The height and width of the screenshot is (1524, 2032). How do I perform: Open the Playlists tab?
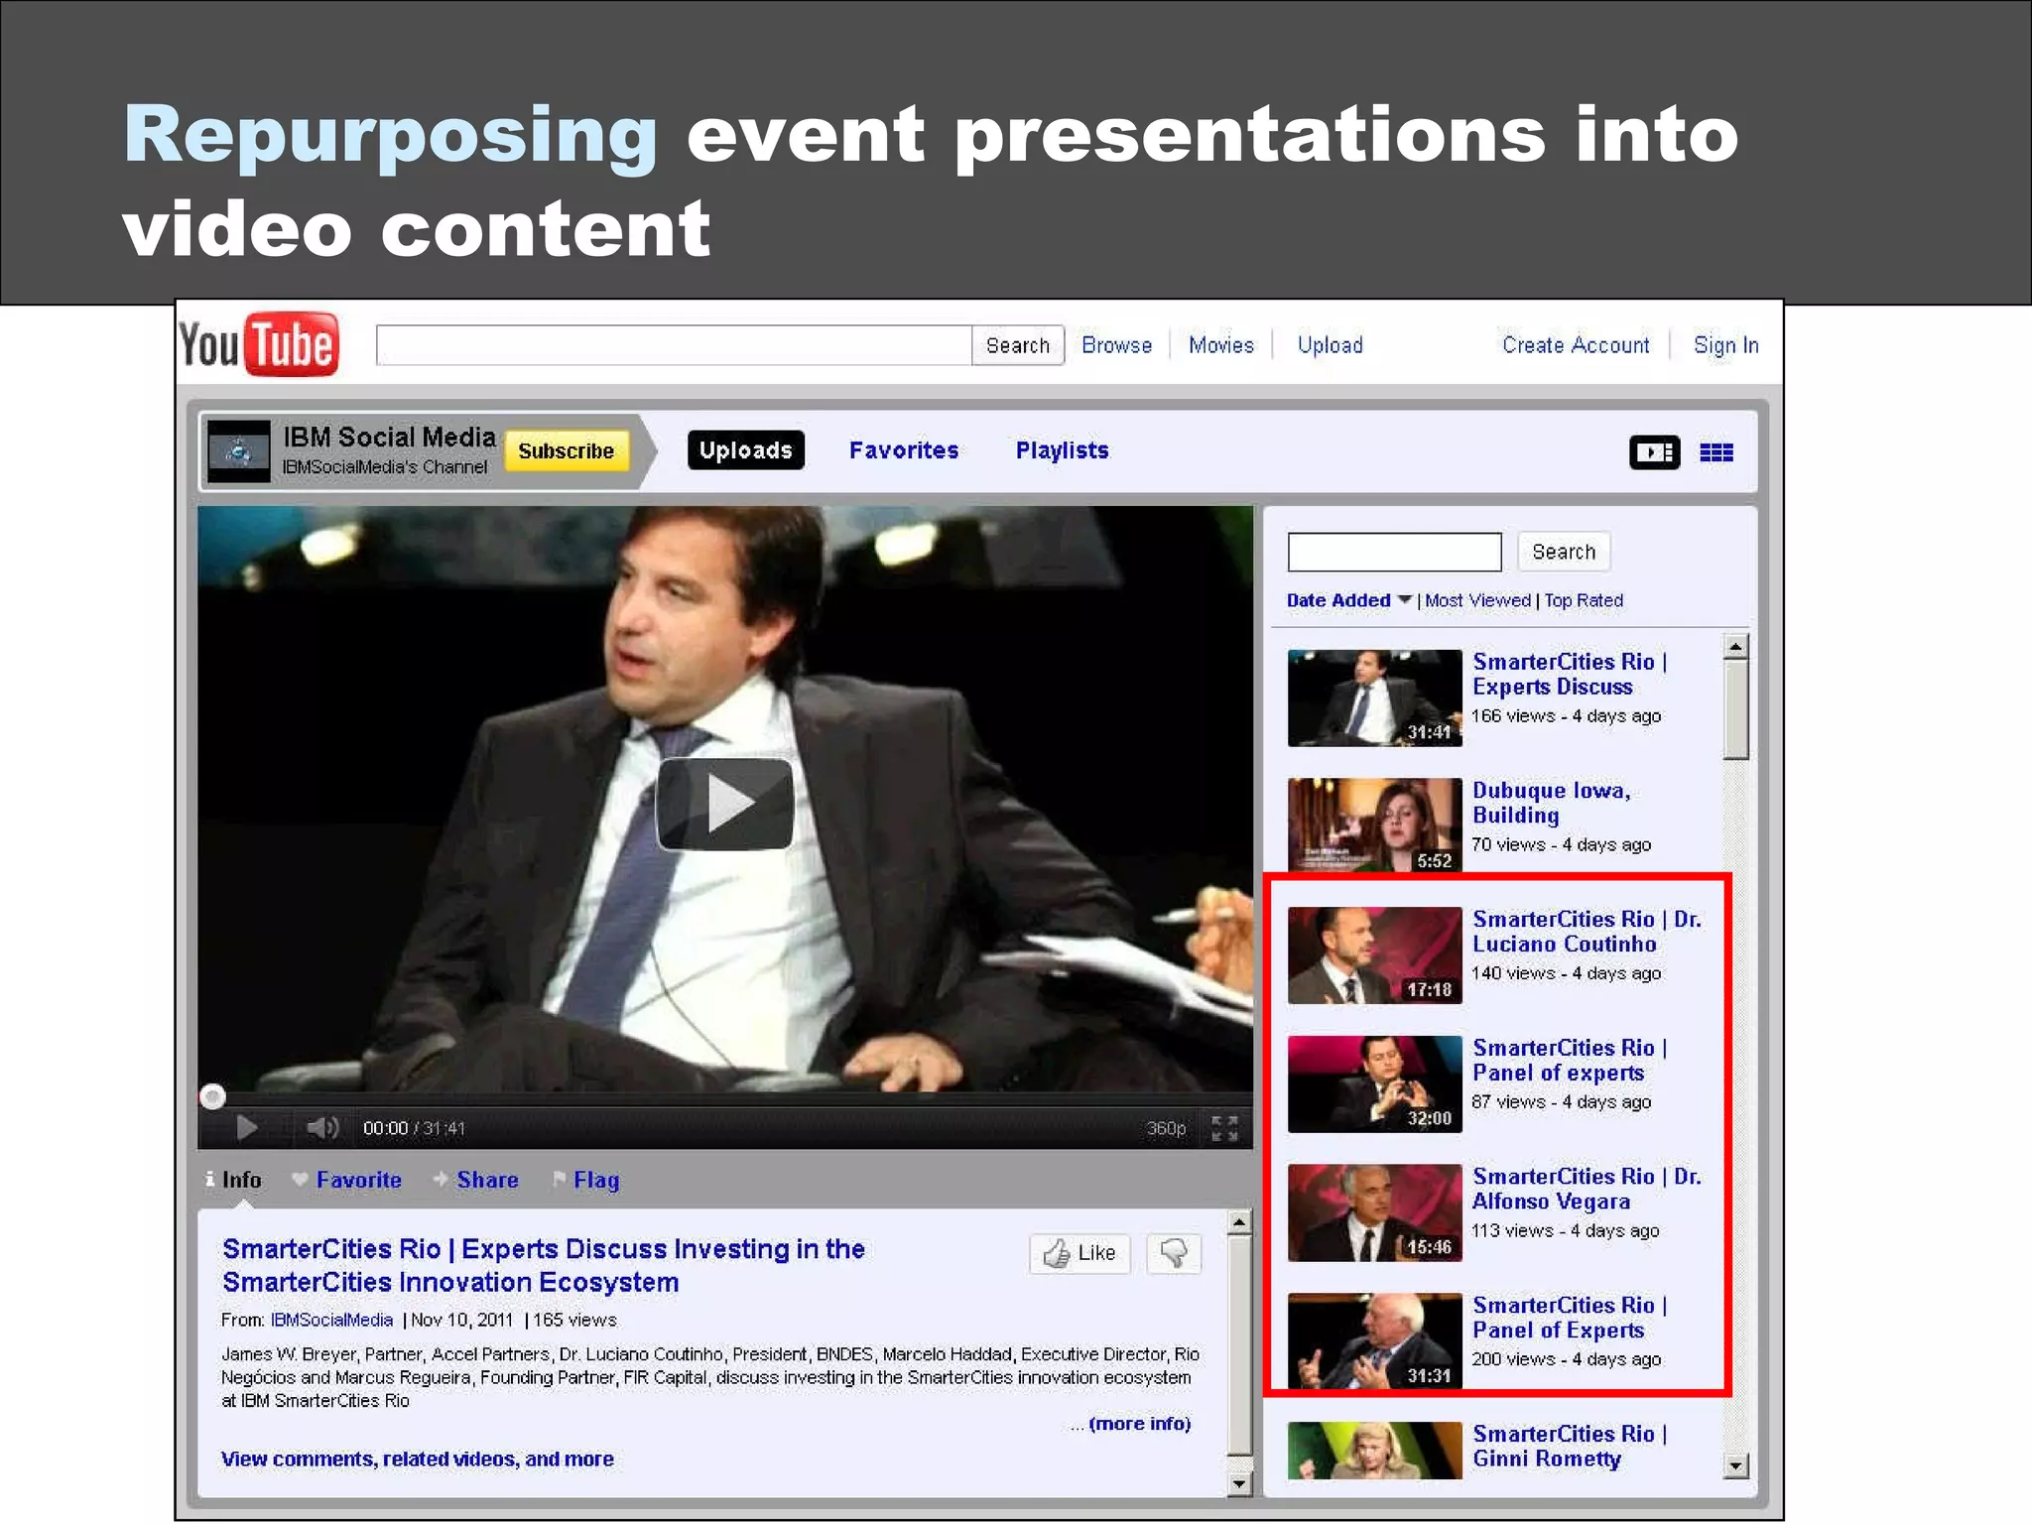pyautogui.click(x=1062, y=450)
